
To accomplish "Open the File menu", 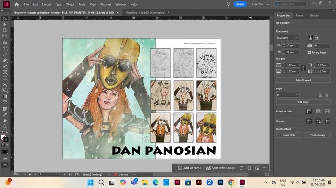I will 26,4.
